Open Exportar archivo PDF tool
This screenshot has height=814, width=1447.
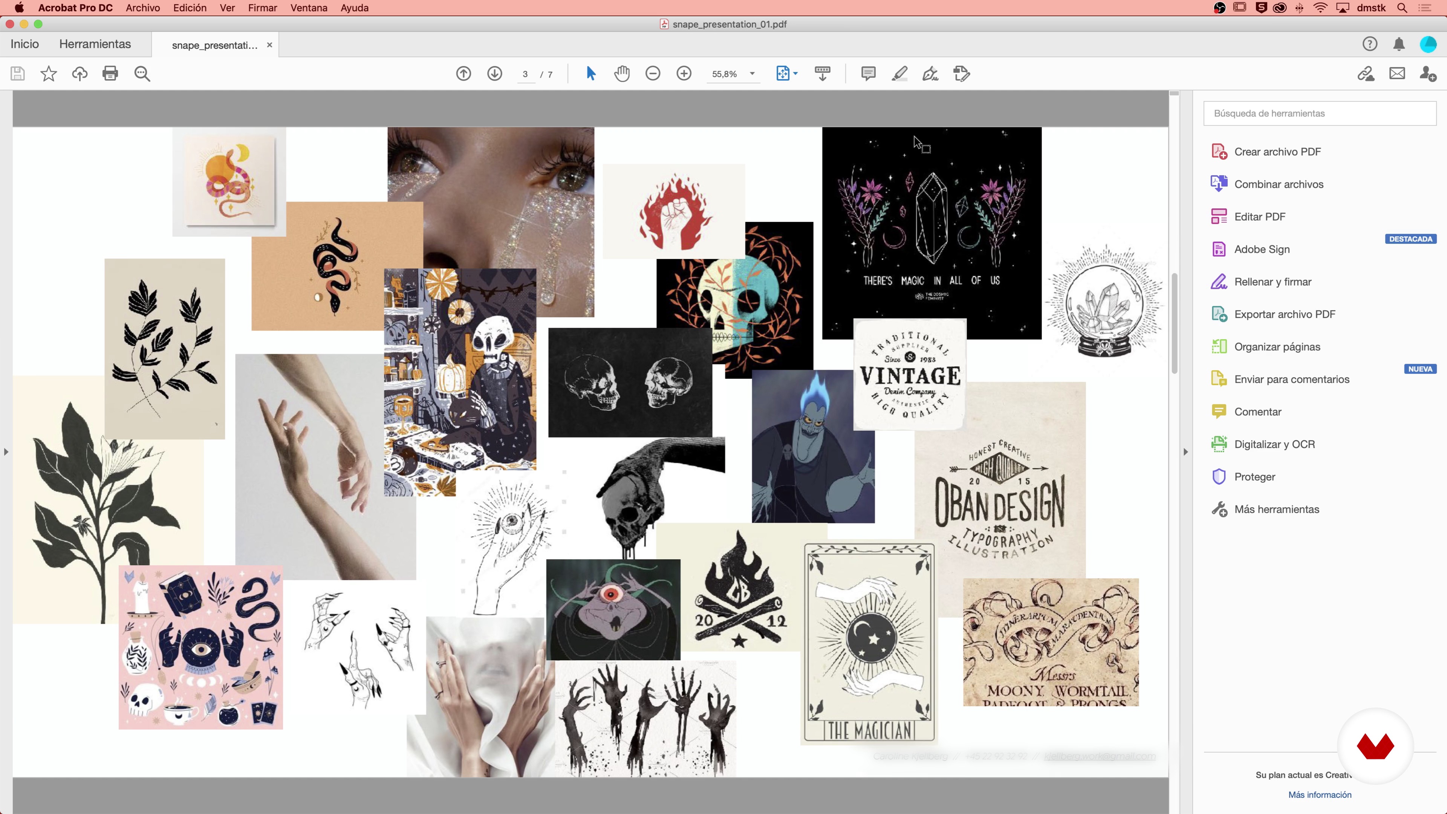point(1285,315)
